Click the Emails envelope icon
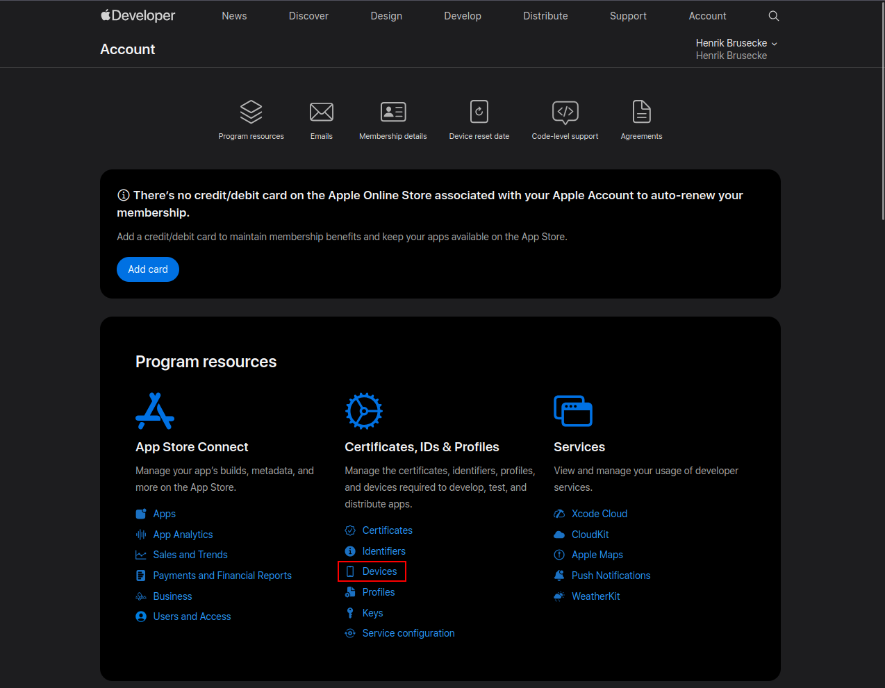Image resolution: width=885 pixels, height=688 pixels. coord(322,112)
